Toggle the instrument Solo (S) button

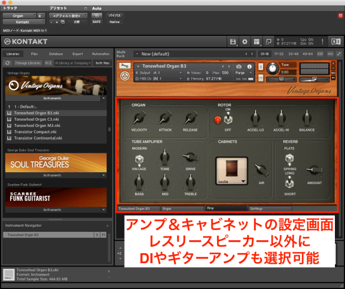pyautogui.click(x=261, y=67)
